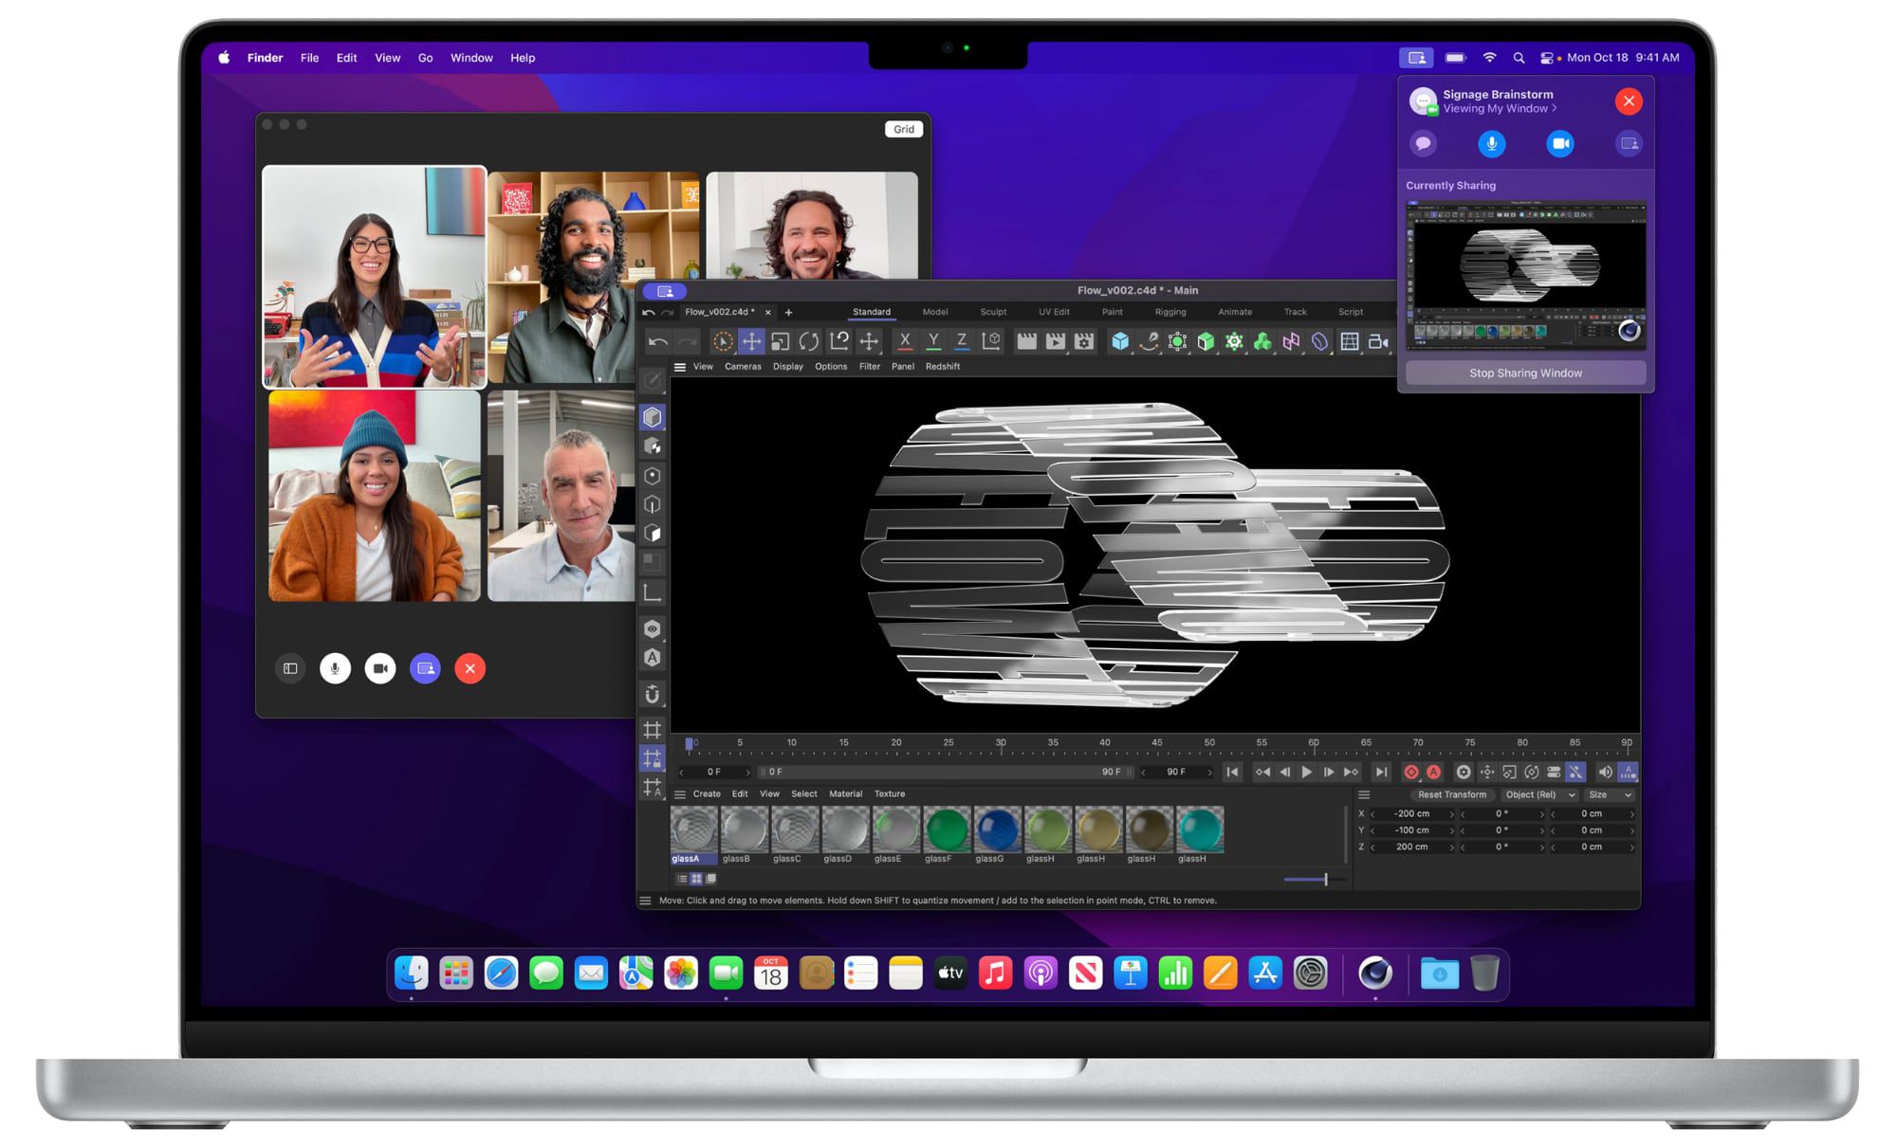Open the Go menu in the menu bar
1897x1146 pixels.
click(x=425, y=58)
